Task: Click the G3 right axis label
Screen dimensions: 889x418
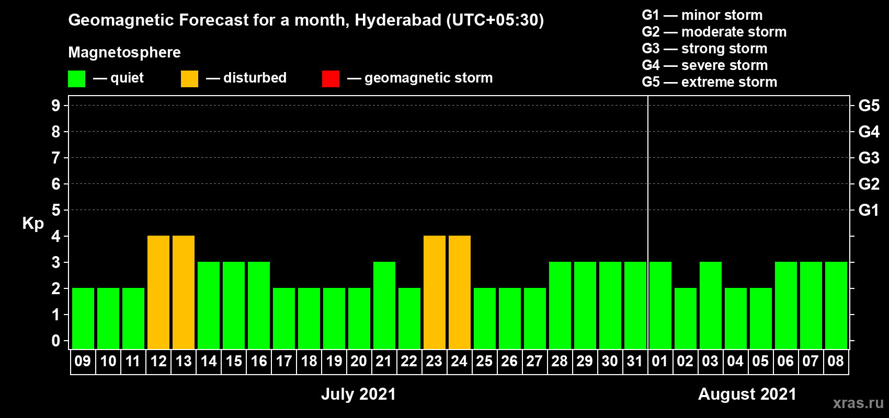Action: 869,158
